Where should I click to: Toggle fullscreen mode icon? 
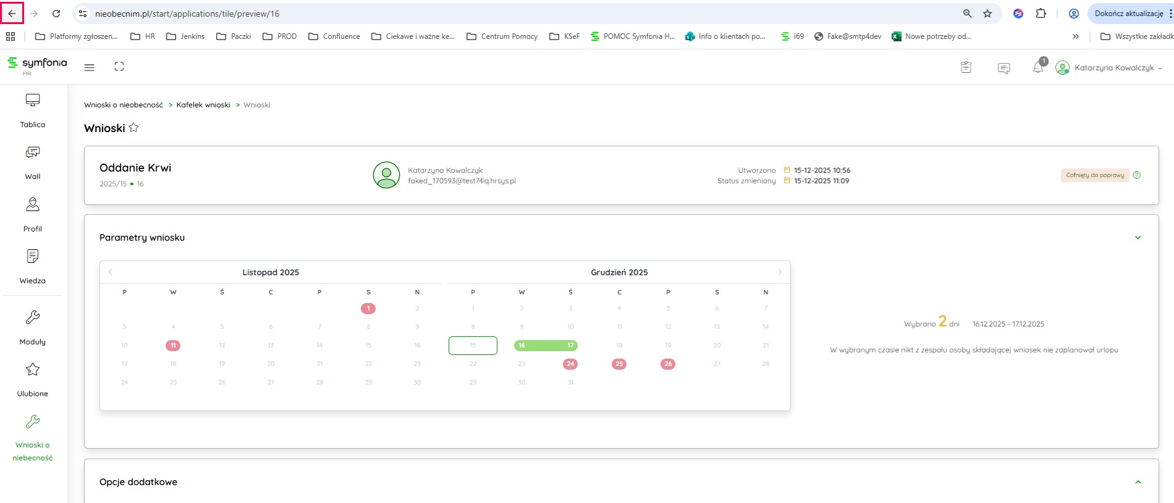(x=119, y=67)
